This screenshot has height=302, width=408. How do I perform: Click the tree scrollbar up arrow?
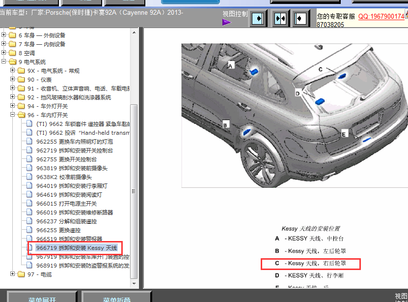pyautogui.click(x=134, y=32)
